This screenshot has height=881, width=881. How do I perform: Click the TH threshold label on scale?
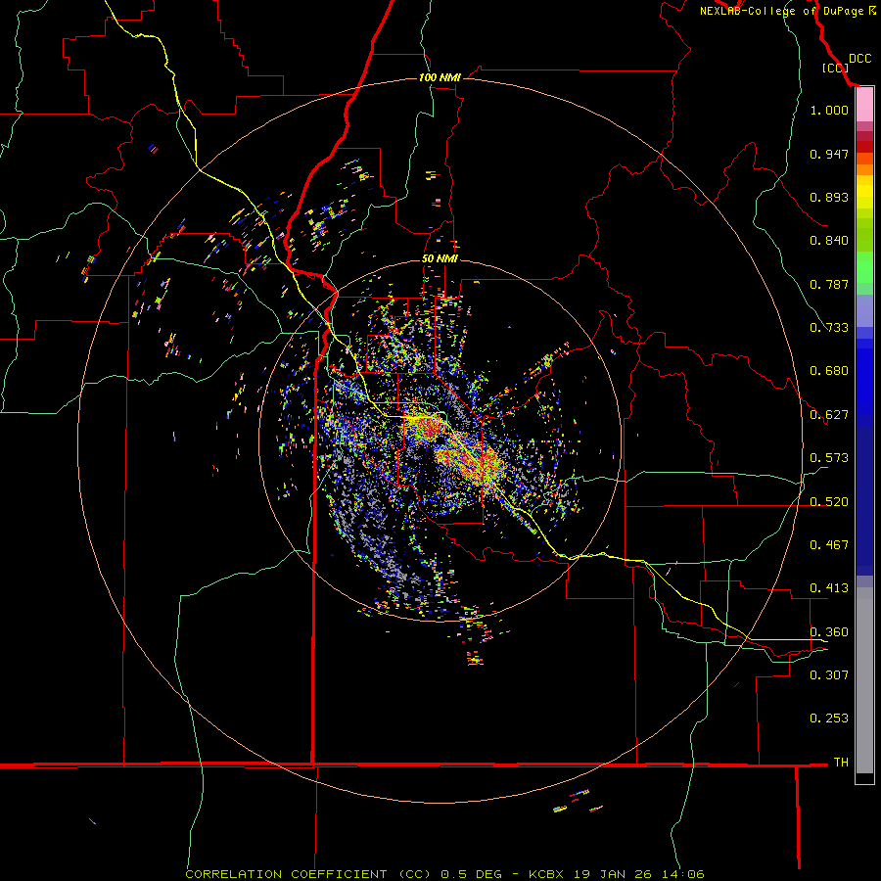[x=841, y=763]
